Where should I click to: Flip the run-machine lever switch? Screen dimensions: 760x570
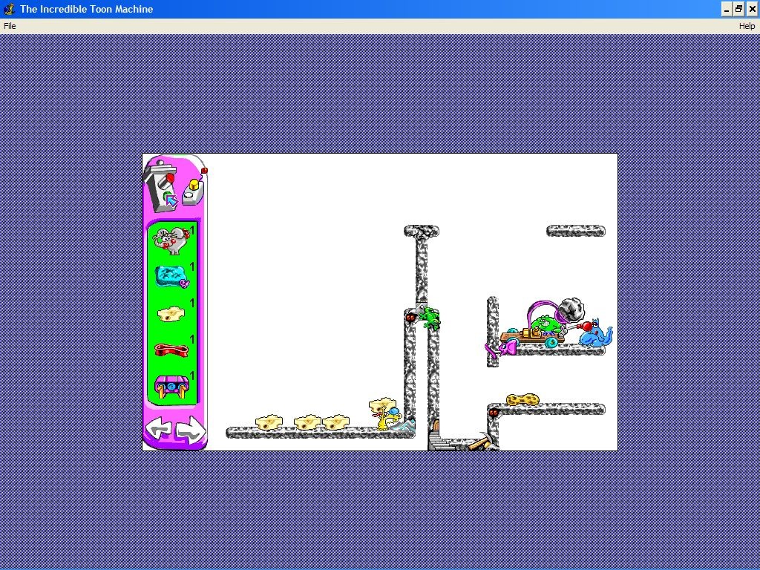click(162, 186)
